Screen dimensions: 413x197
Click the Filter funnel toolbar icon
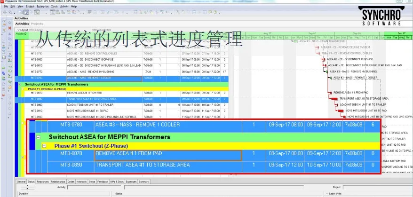(x=108, y=12)
